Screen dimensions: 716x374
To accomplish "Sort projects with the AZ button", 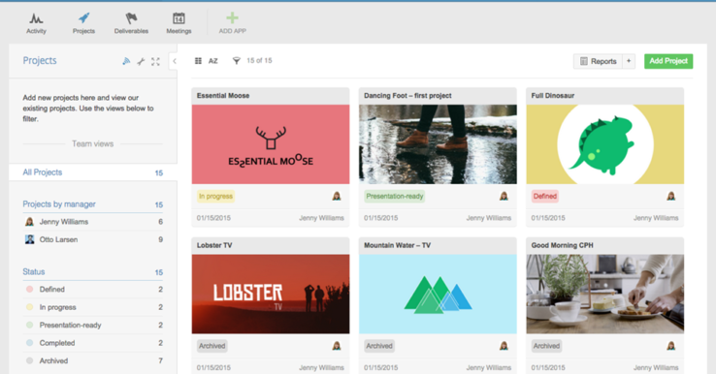I will click(x=213, y=61).
